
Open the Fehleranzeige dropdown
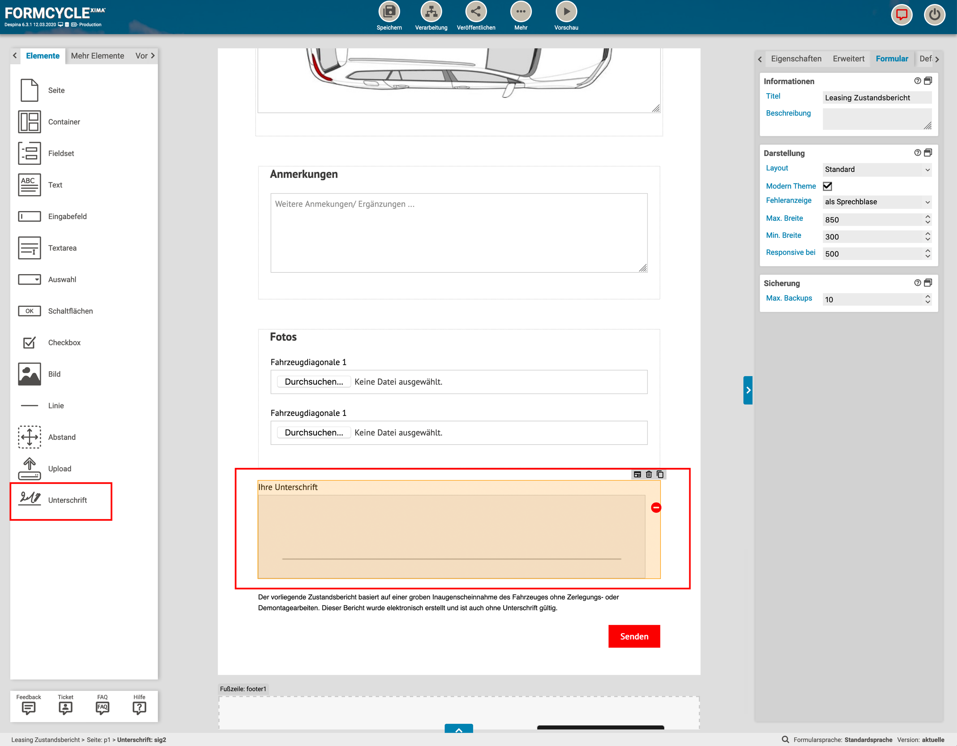pyautogui.click(x=876, y=202)
